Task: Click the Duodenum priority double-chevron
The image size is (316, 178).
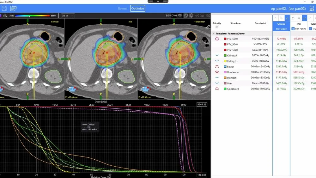Action: pos(217,72)
